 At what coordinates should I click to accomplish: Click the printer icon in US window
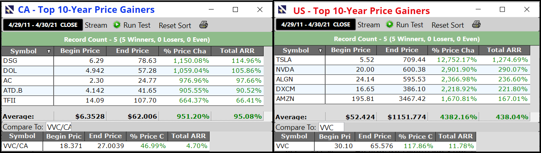coord(476,24)
